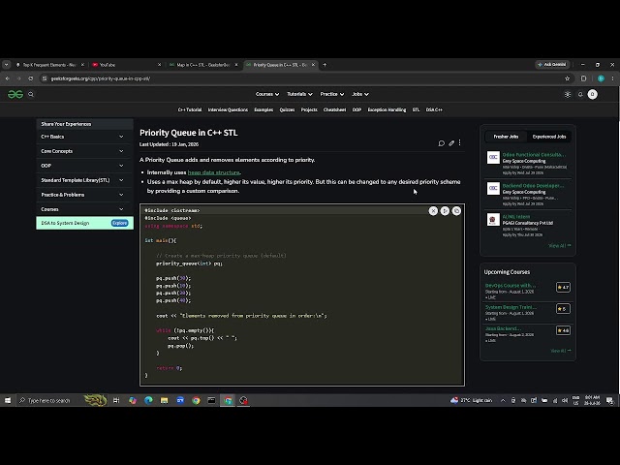The image size is (620, 465).
Task: Open Microsoft Edge from the taskbar
Action: (x=148, y=400)
